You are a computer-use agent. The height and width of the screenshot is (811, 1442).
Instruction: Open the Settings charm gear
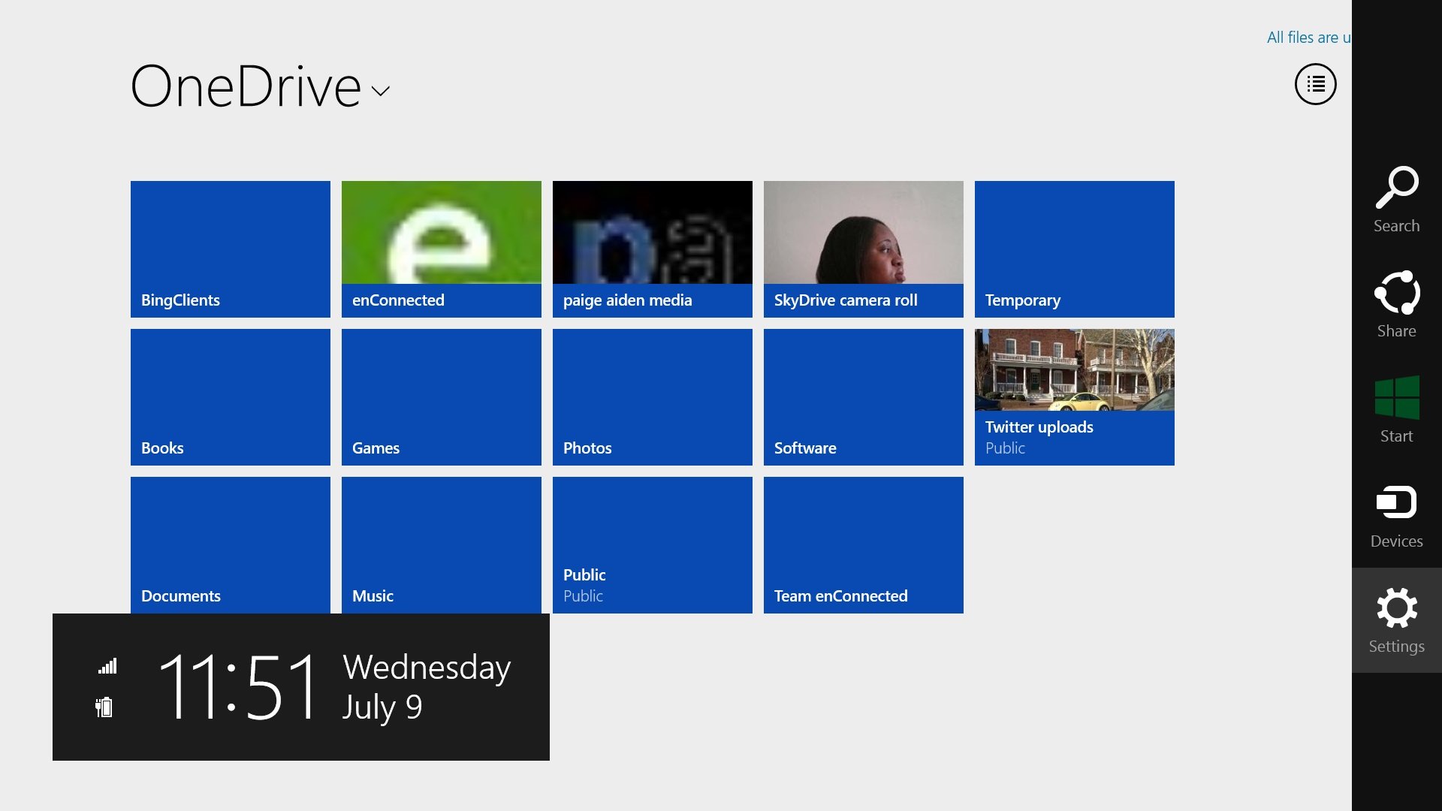click(1396, 607)
